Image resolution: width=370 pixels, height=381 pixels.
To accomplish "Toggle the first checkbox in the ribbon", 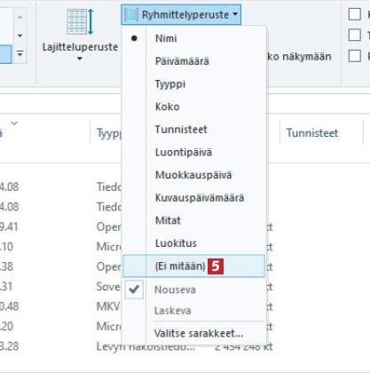I will tap(355, 14).
